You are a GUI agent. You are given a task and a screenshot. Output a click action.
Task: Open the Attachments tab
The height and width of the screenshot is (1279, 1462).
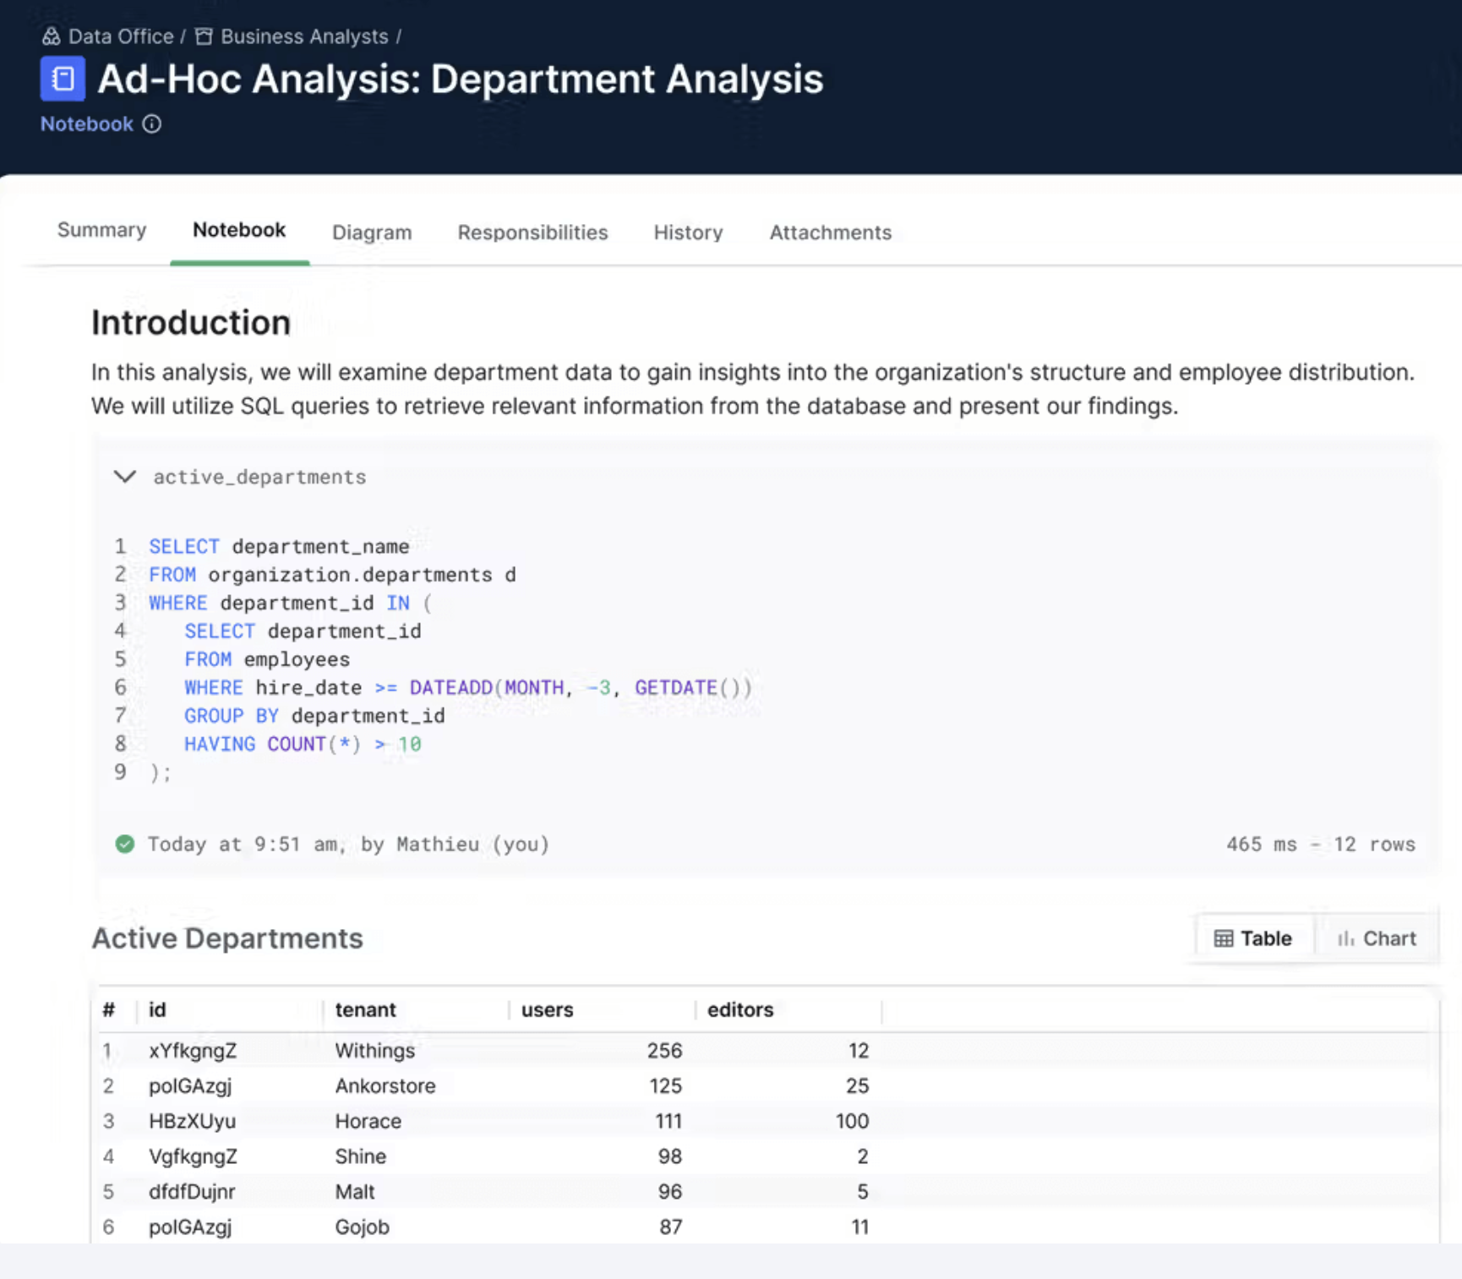click(x=830, y=232)
